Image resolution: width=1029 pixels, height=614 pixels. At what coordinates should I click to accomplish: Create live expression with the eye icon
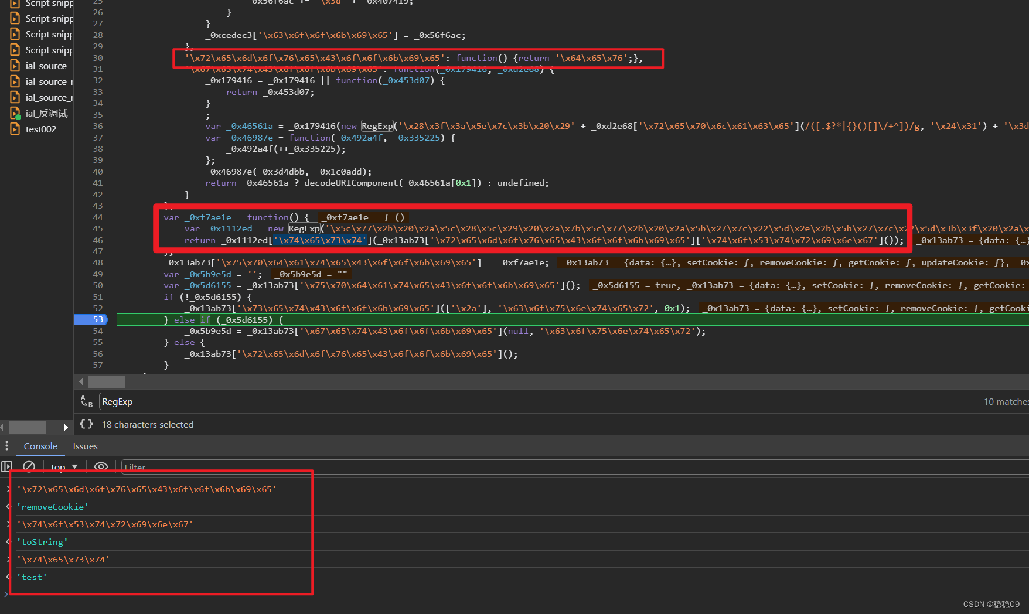[x=101, y=467]
